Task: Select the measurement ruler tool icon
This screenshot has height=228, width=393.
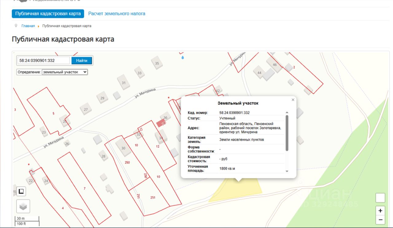Action: (21, 192)
